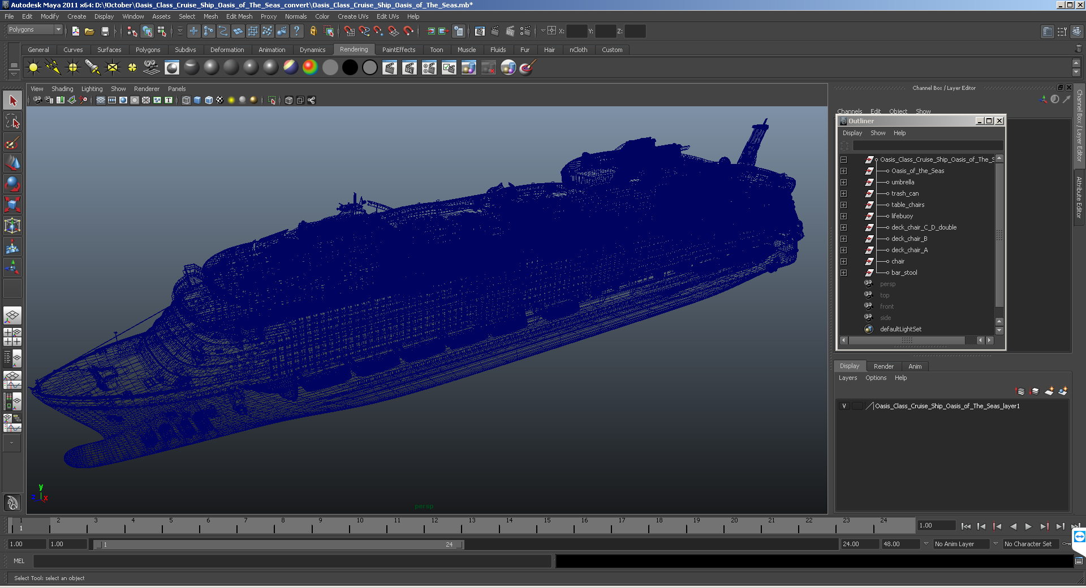
Task: Switch to the Polygons shelf tab
Action: [x=148, y=50]
